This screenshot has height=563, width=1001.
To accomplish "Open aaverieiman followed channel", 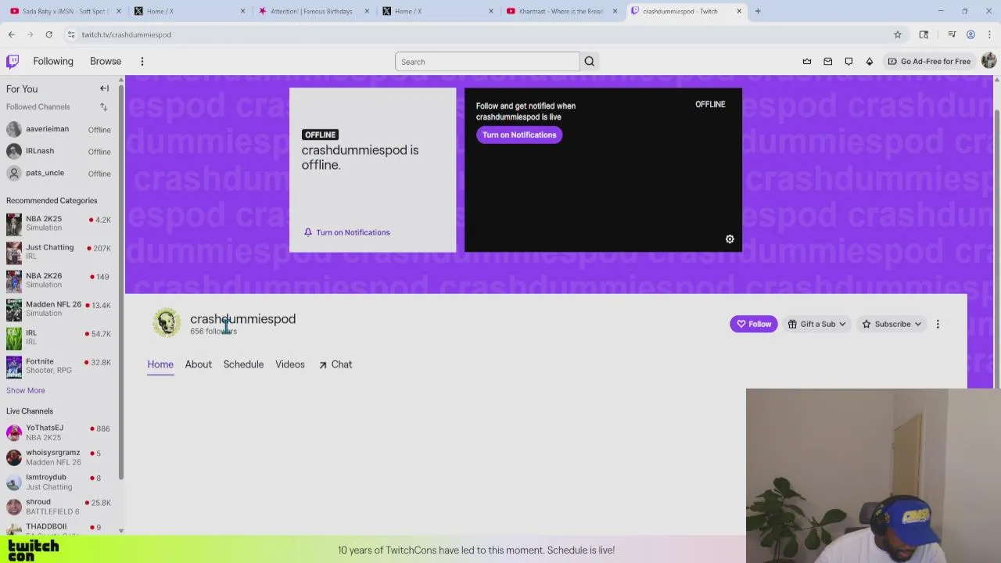I will click(59, 129).
